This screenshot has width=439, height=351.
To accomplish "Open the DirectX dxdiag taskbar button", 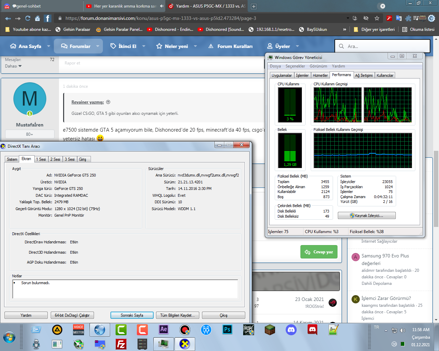I will pos(185,344).
